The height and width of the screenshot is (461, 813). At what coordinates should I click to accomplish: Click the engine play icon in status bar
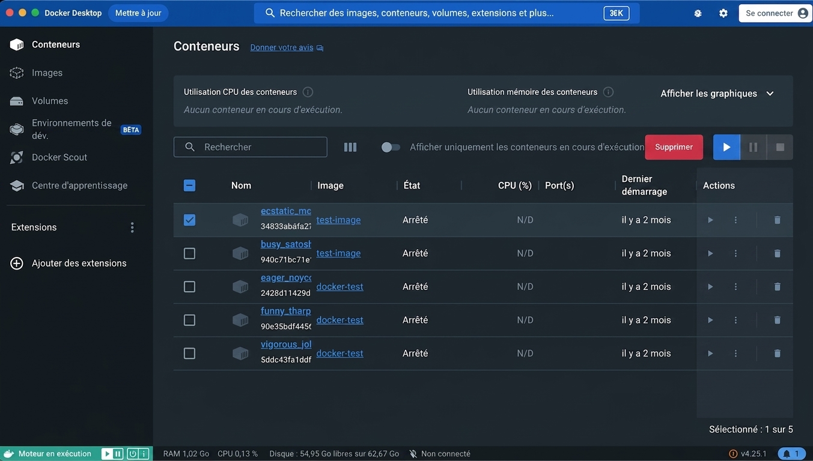tap(107, 454)
